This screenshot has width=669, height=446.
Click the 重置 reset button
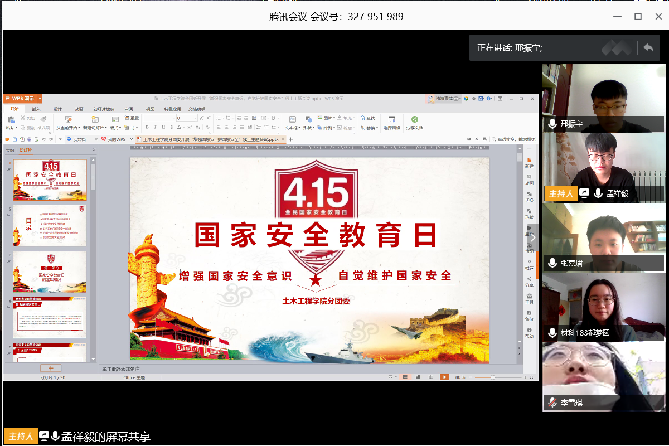132,118
